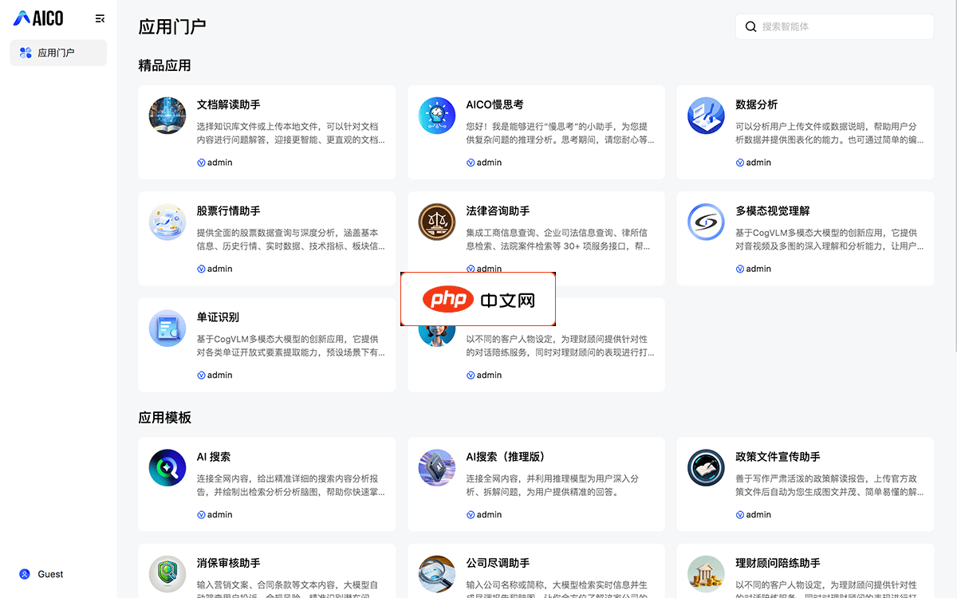Open the 多模态视觉理解 app title
Image resolution: width=957 pixels, height=598 pixels.
tap(772, 210)
